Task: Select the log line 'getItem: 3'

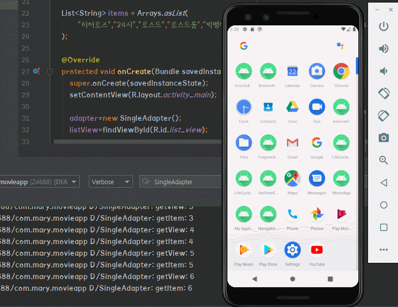Action: tap(96, 218)
